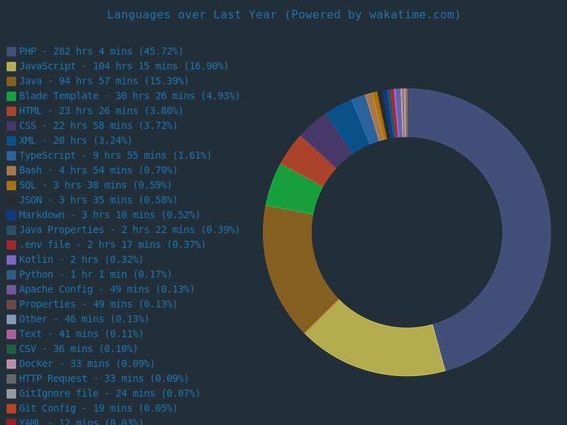Click the PHP legend color swatch
The width and height of the screenshot is (567, 425).
click(x=11, y=52)
